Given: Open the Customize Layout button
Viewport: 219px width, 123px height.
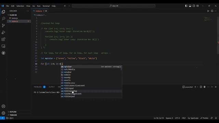Looking at the screenshot, I should (x=197, y=6).
